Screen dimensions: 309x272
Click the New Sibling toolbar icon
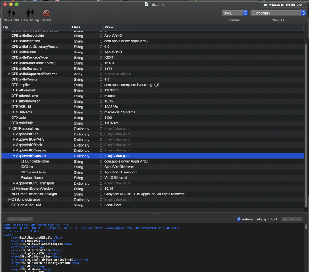[x=30, y=13]
